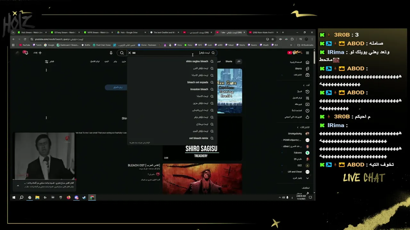
Task: Open the on-screen keyboard icon in search box
Action: [x=134, y=53]
